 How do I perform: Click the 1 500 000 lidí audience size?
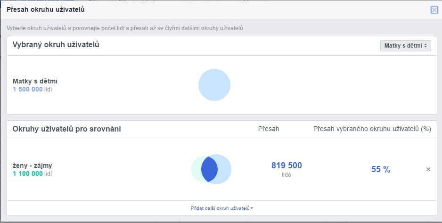tap(32, 90)
